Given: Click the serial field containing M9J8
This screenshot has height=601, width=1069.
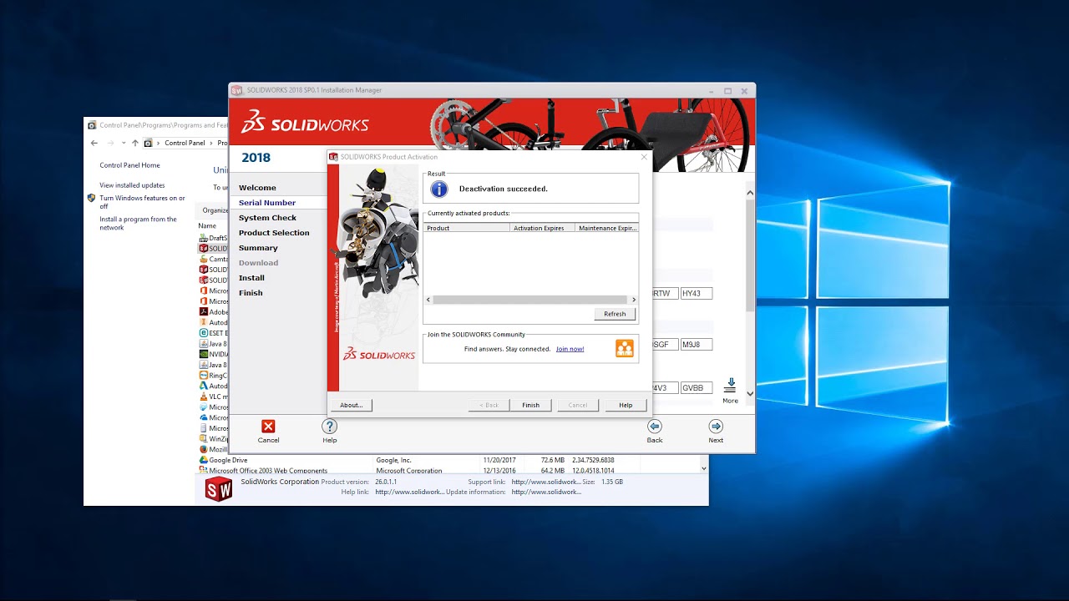Looking at the screenshot, I should pyautogui.click(x=697, y=345).
